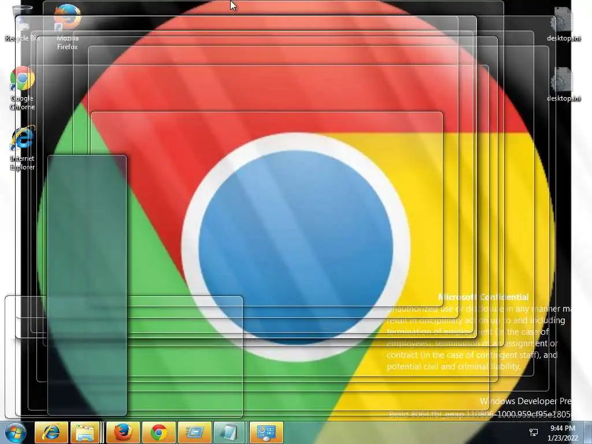Select the Recycle Bin desktop icon
This screenshot has width=592, height=444.
(22, 23)
